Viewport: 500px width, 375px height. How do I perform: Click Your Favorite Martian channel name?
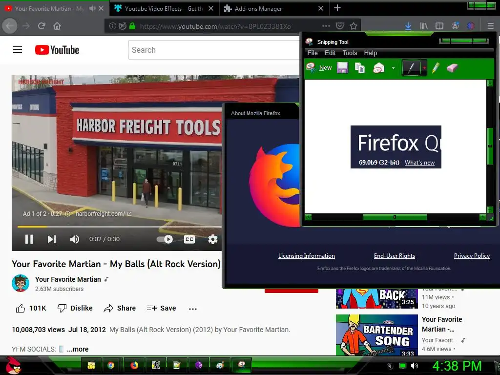(68, 279)
